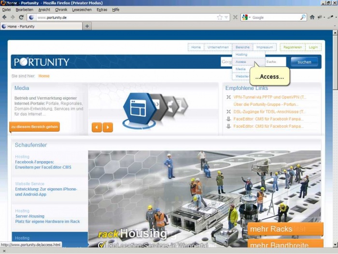Open the Registrieren link
Screen dimensions: 338x254
coord(293,47)
